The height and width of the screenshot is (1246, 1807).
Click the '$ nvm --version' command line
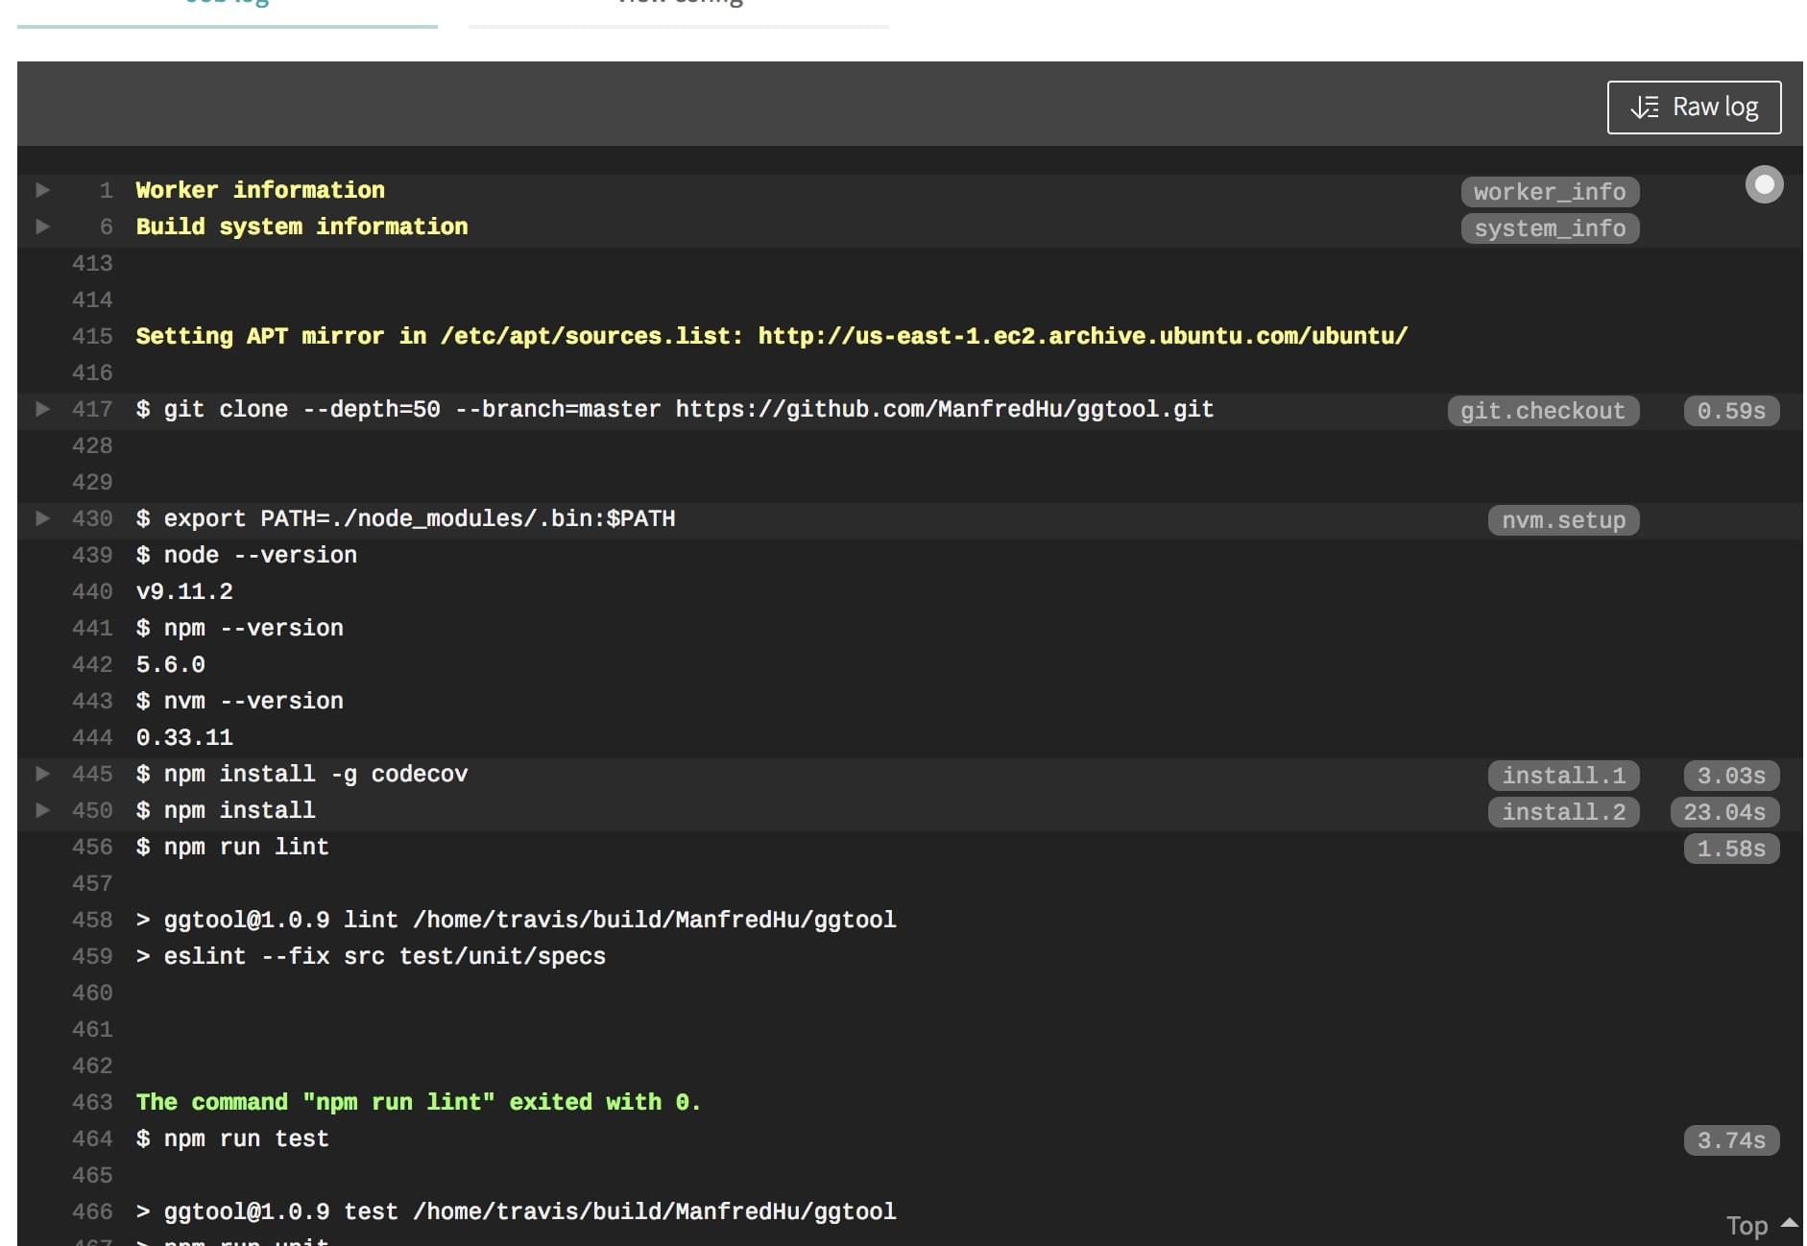tap(240, 701)
